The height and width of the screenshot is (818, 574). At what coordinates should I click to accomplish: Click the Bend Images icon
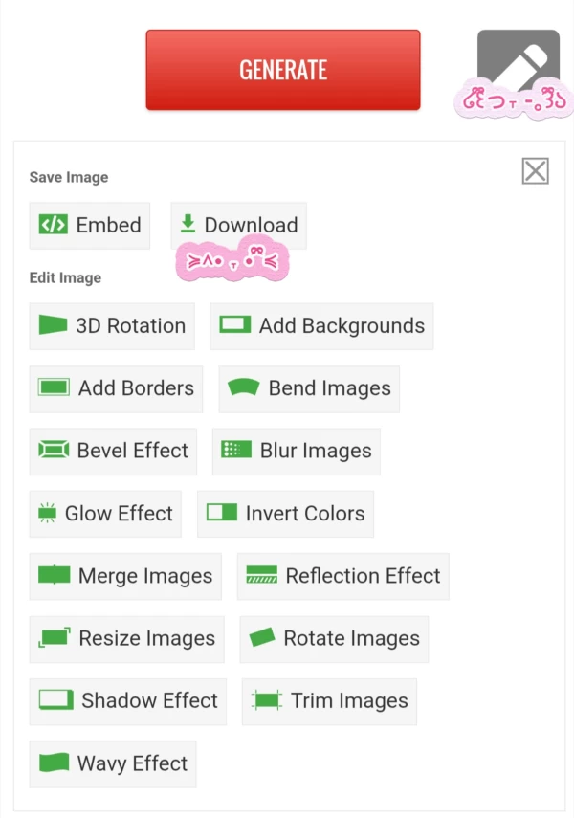click(x=245, y=388)
